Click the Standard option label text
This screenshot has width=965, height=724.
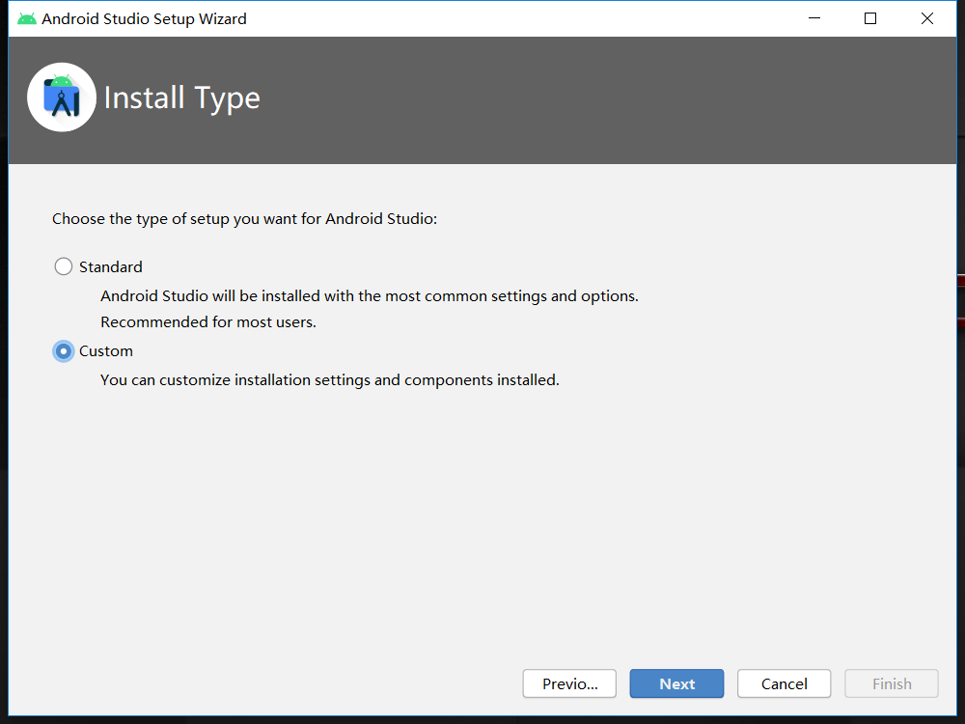click(x=111, y=266)
